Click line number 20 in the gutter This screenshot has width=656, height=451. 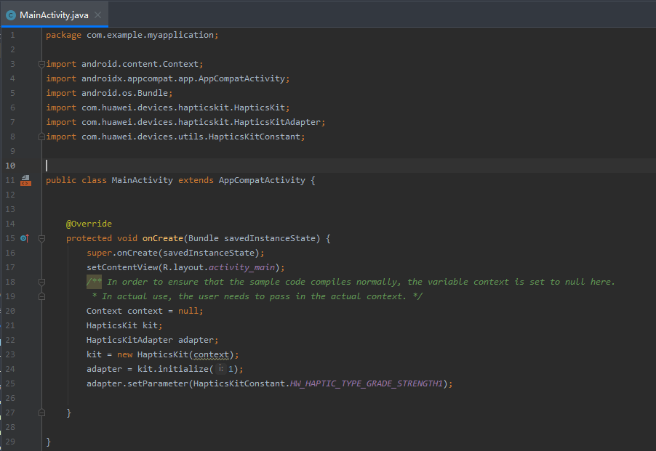tap(10, 311)
